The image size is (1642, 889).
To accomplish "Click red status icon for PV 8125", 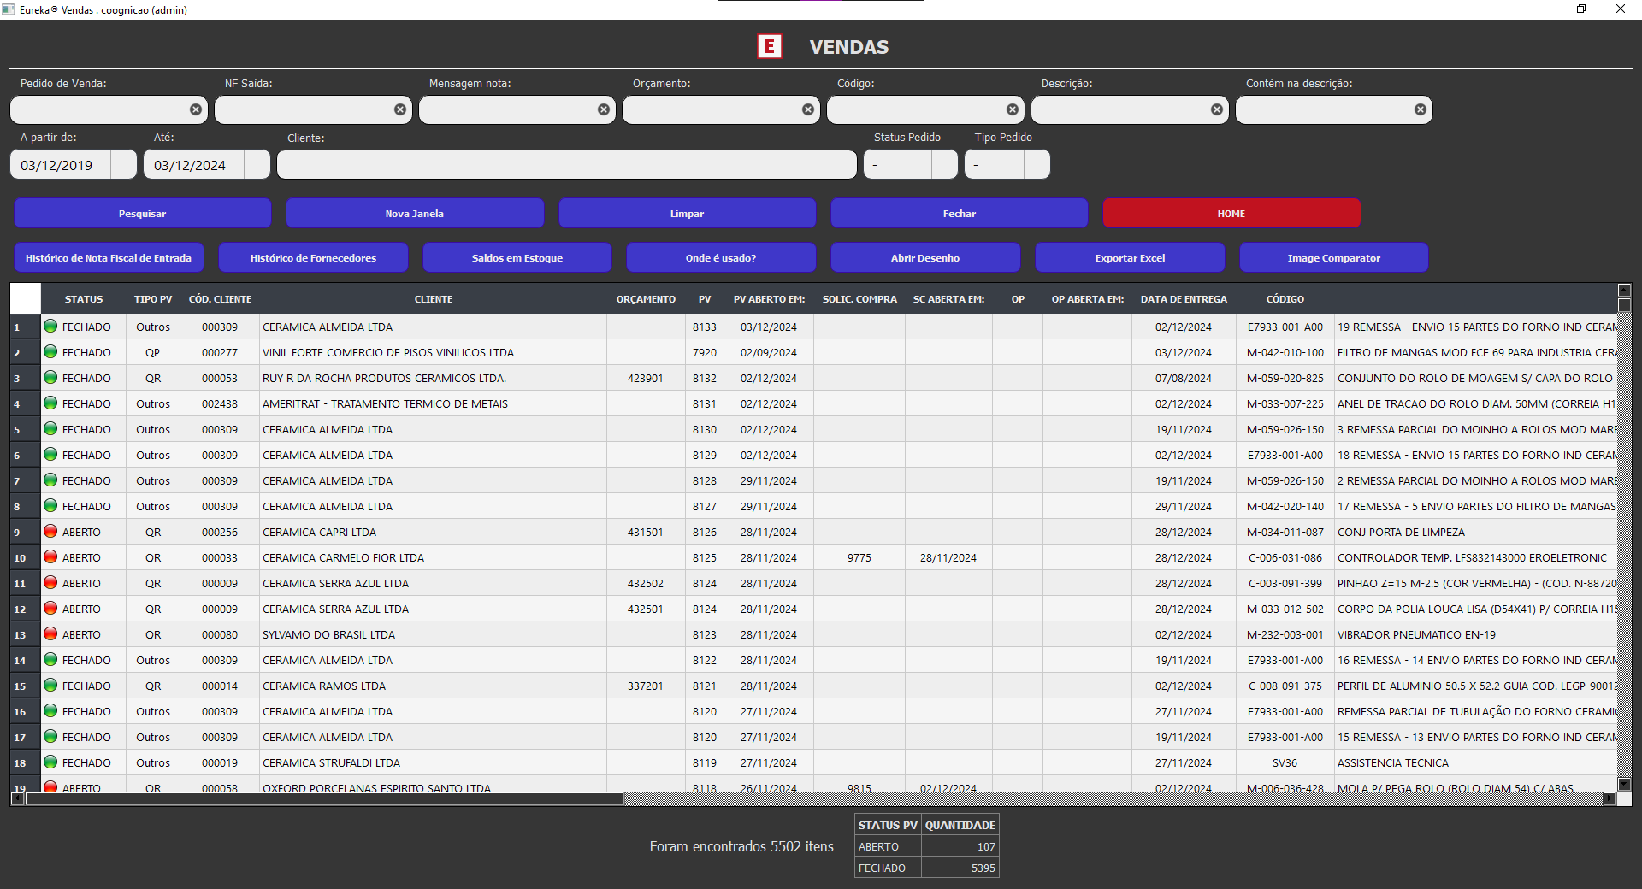I will point(50,556).
